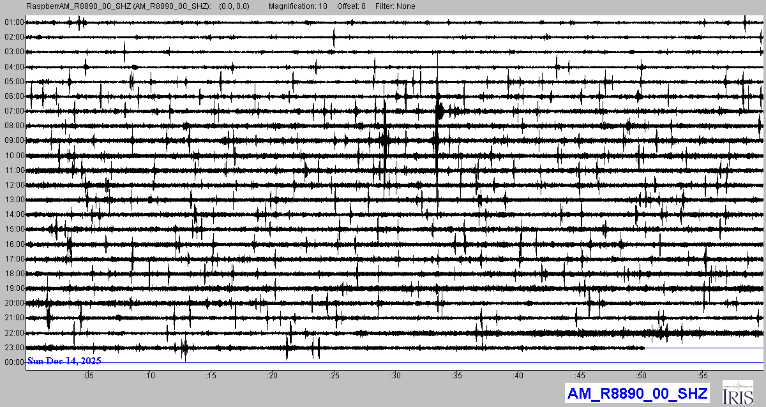
Task: Click the :45 minute axis tick label
Action: 580,376
